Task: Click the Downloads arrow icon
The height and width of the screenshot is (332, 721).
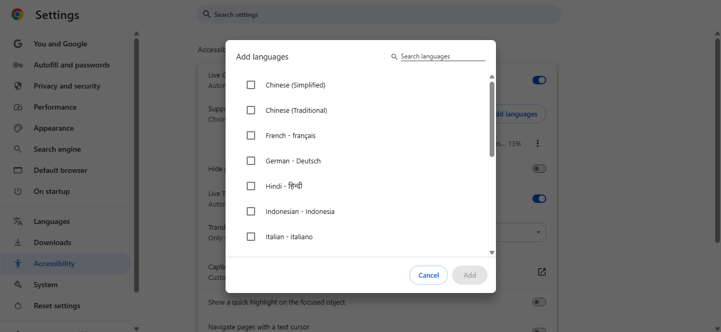Action: coord(18,242)
